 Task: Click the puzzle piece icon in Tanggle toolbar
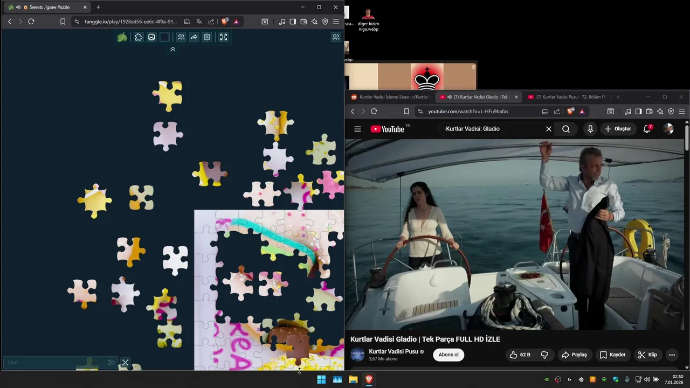tap(139, 37)
